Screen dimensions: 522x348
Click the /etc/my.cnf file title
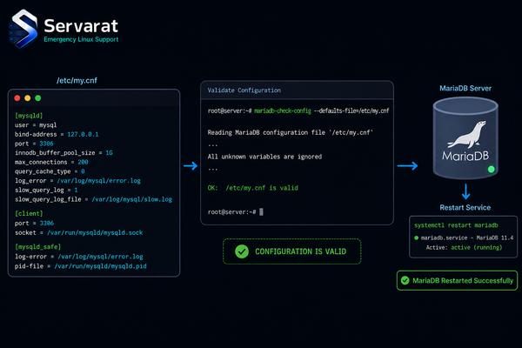77,81
